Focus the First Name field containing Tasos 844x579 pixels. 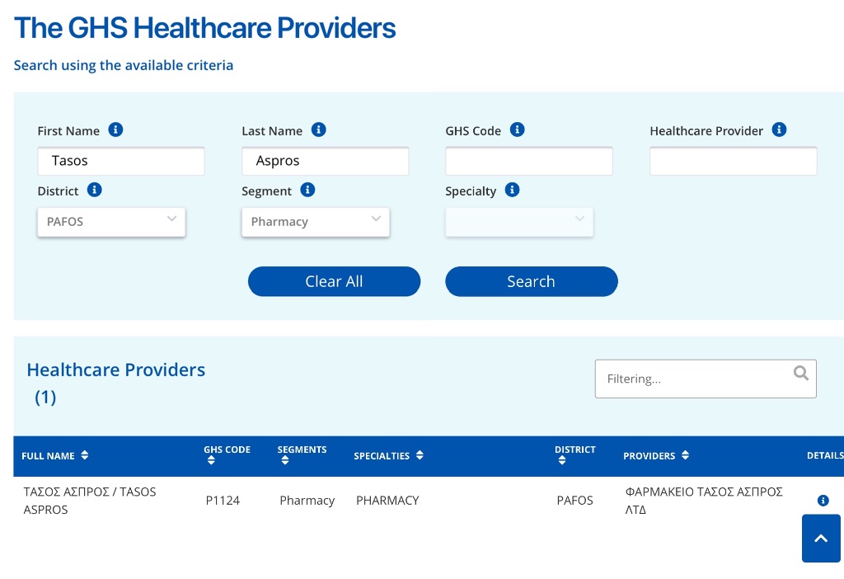(x=121, y=161)
